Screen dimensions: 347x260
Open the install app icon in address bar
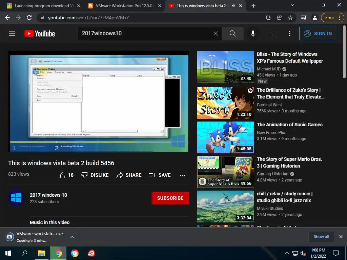point(269,18)
